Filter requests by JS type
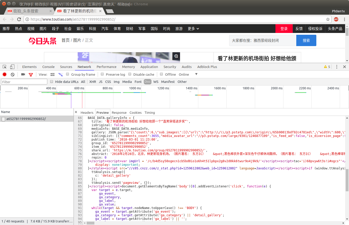 click(101, 82)
